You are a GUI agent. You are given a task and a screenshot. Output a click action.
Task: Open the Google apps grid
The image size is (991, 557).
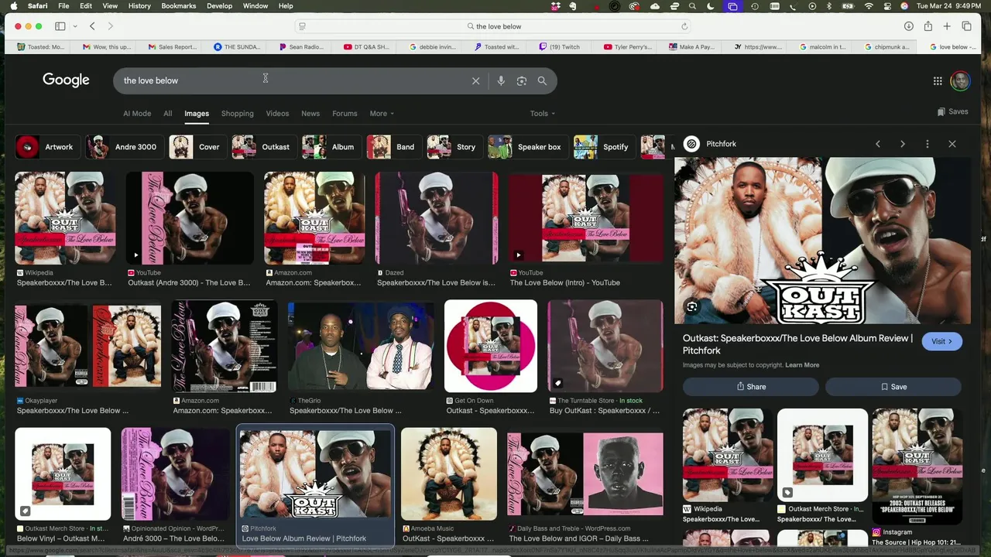coord(938,80)
